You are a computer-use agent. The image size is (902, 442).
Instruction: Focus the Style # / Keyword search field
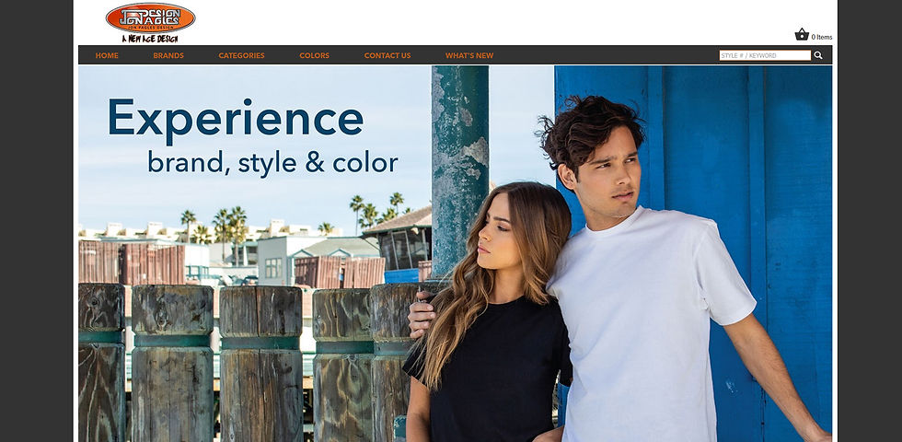tap(765, 55)
